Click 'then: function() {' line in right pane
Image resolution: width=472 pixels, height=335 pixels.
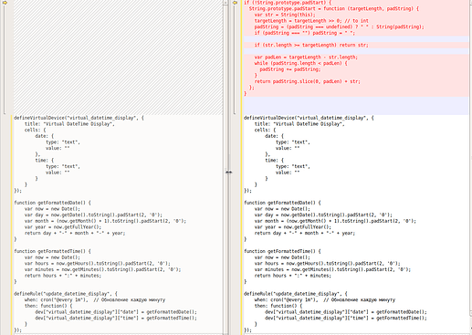(x=278, y=306)
